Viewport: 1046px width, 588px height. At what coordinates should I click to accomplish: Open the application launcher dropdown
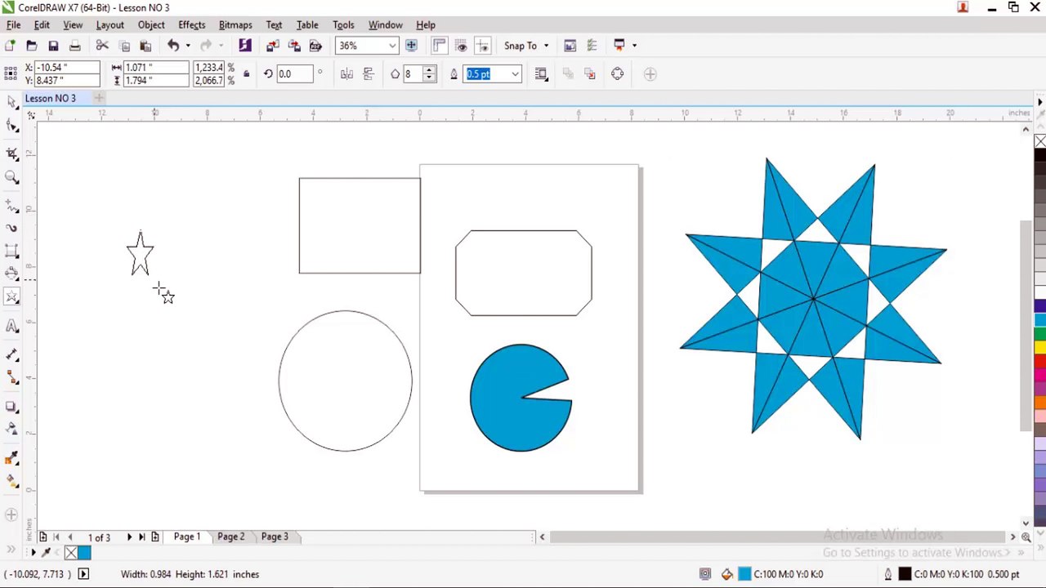click(x=633, y=46)
